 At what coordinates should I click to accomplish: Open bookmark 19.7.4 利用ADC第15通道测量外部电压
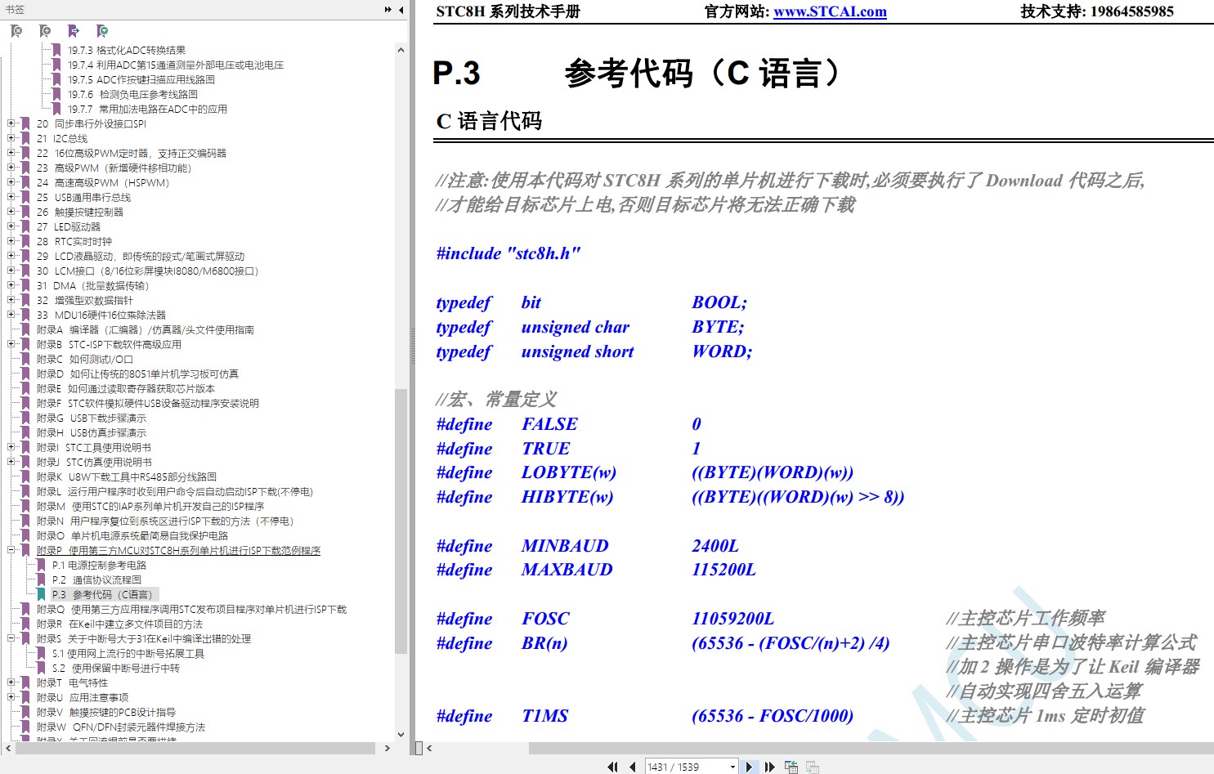(176, 65)
